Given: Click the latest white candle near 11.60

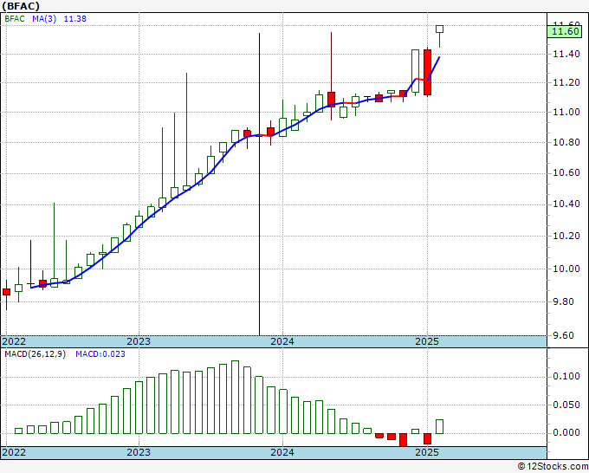Looking at the screenshot, I should pyautogui.click(x=439, y=29).
